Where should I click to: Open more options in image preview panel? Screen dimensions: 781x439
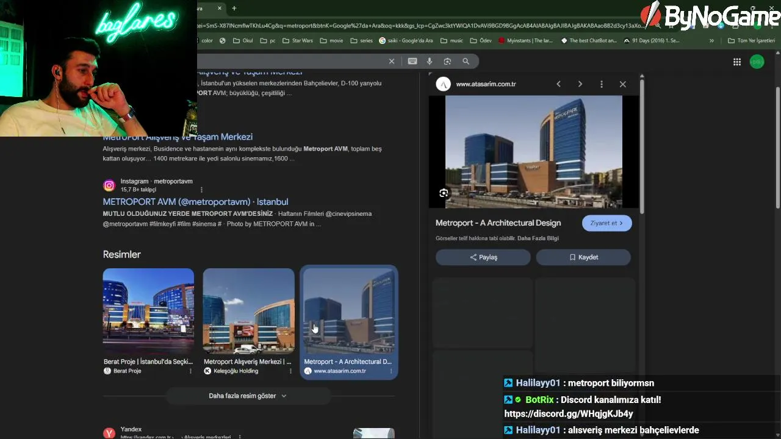click(x=602, y=84)
